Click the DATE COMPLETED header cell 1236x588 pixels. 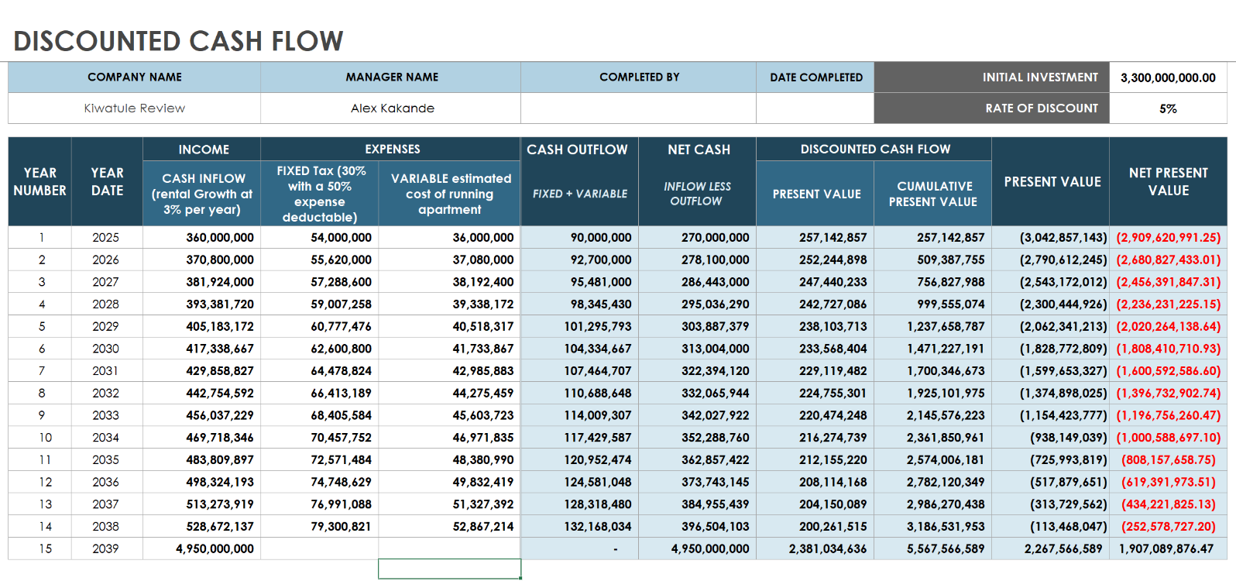[x=815, y=77]
